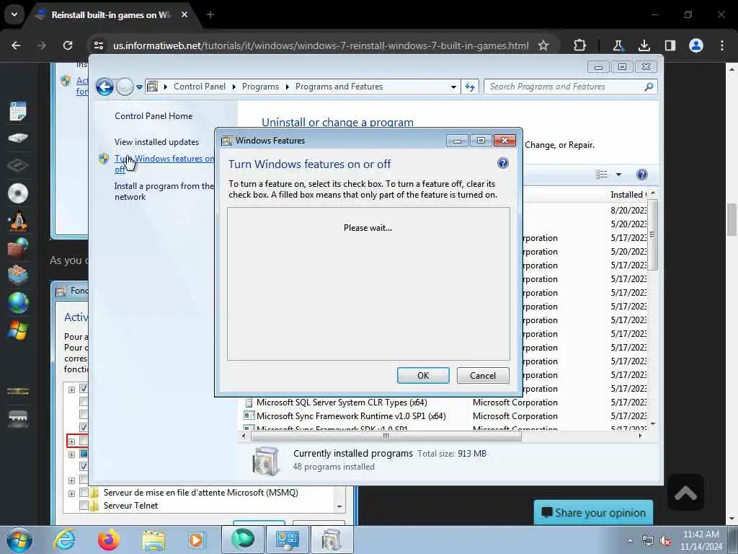Open the view options dropdown arrow
The width and height of the screenshot is (738, 554).
(619, 175)
